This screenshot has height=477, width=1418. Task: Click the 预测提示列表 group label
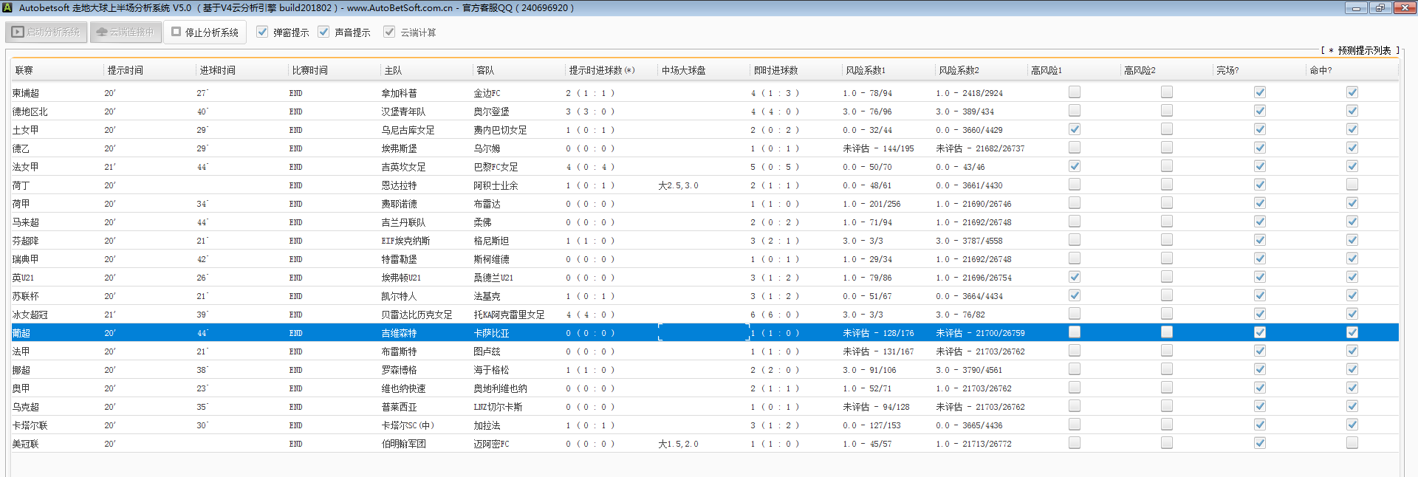pyautogui.click(x=1363, y=50)
